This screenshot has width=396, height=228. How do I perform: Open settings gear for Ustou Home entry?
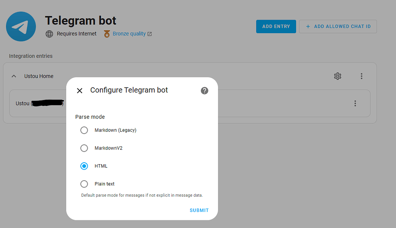click(x=337, y=76)
